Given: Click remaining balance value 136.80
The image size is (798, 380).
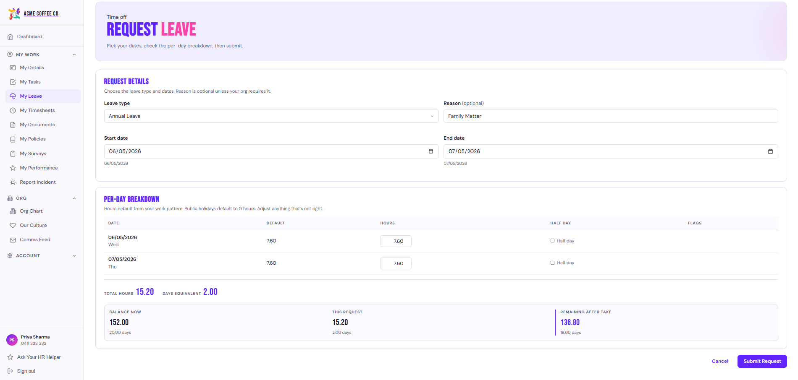Looking at the screenshot, I should [x=570, y=322].
